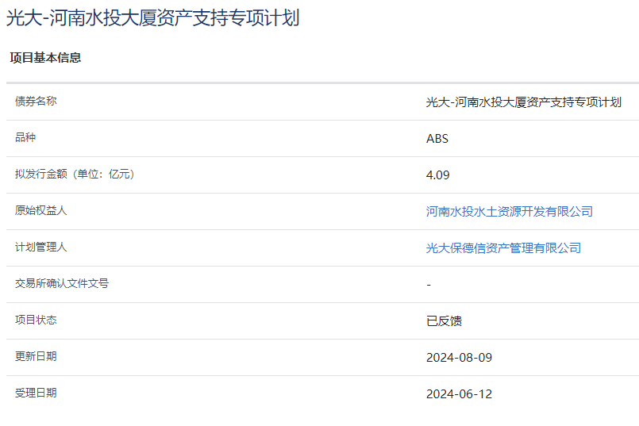Click the 计划管理人 row label
The height and width of the screenshot is (426, 639).
point(41,248)
